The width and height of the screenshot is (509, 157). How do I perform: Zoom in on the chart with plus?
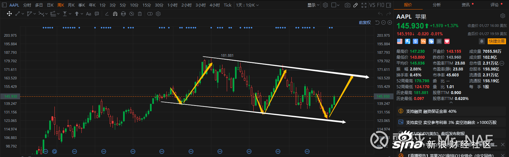(x=390, y=22)
